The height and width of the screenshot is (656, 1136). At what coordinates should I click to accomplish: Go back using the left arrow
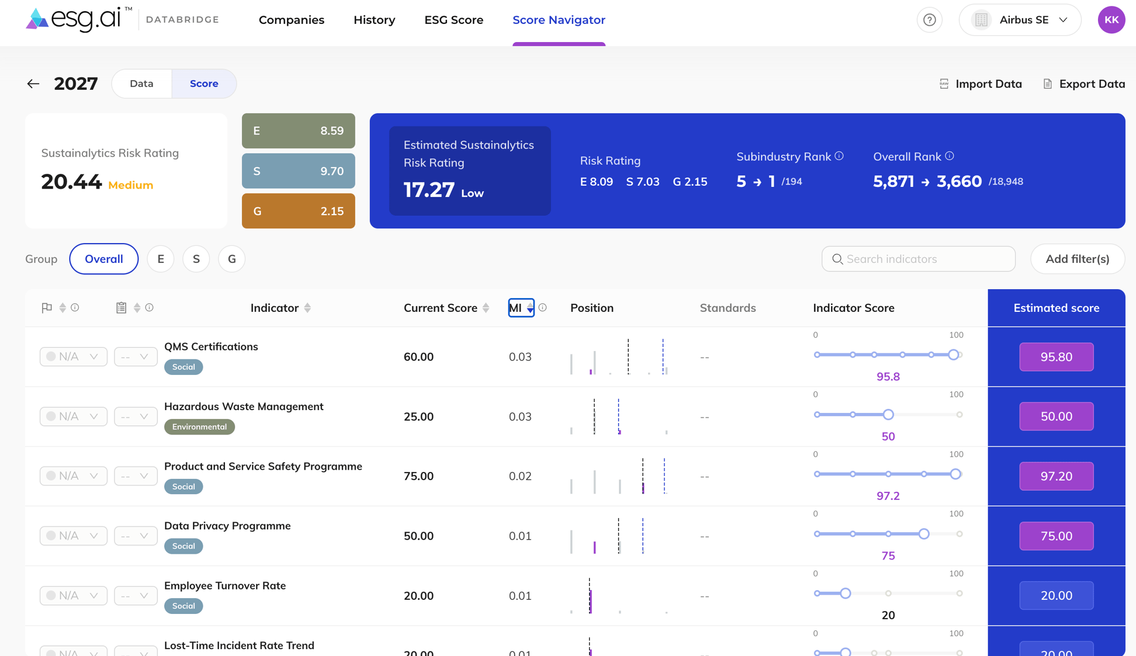click(x=33, y=84)
